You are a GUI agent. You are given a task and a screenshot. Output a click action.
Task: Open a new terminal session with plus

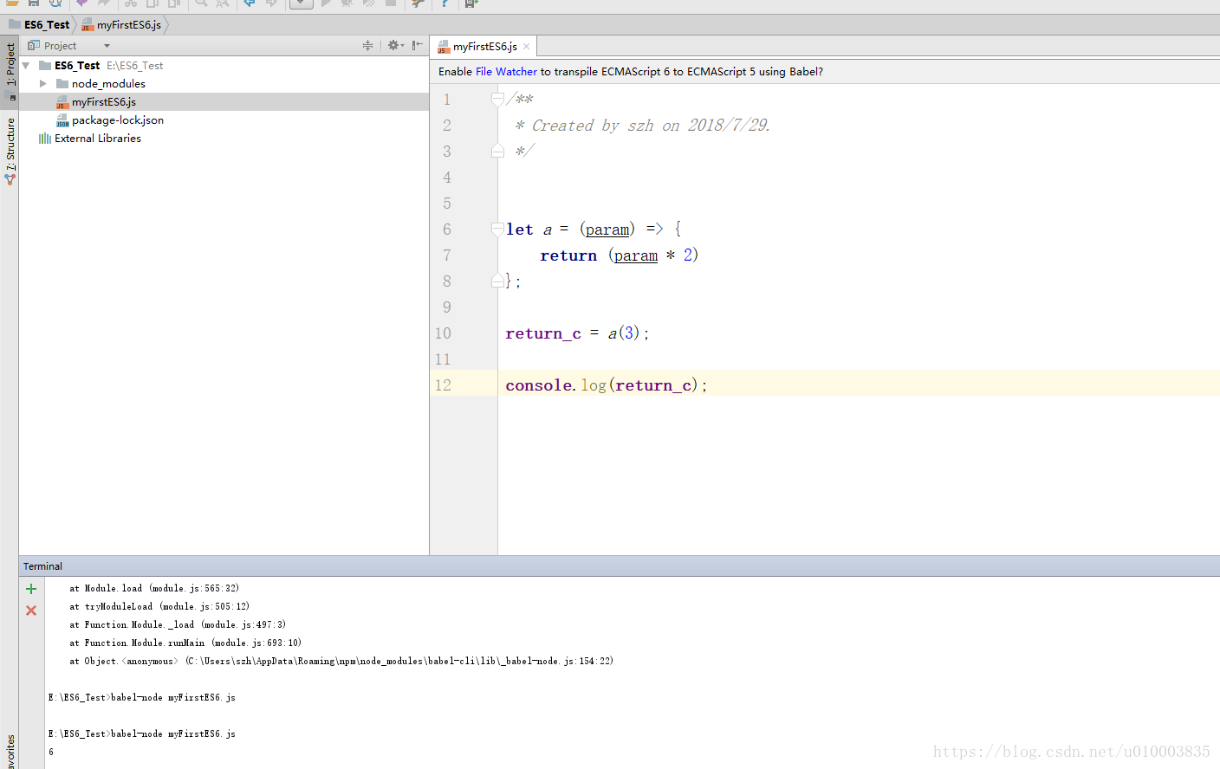[x=31, y=589]
